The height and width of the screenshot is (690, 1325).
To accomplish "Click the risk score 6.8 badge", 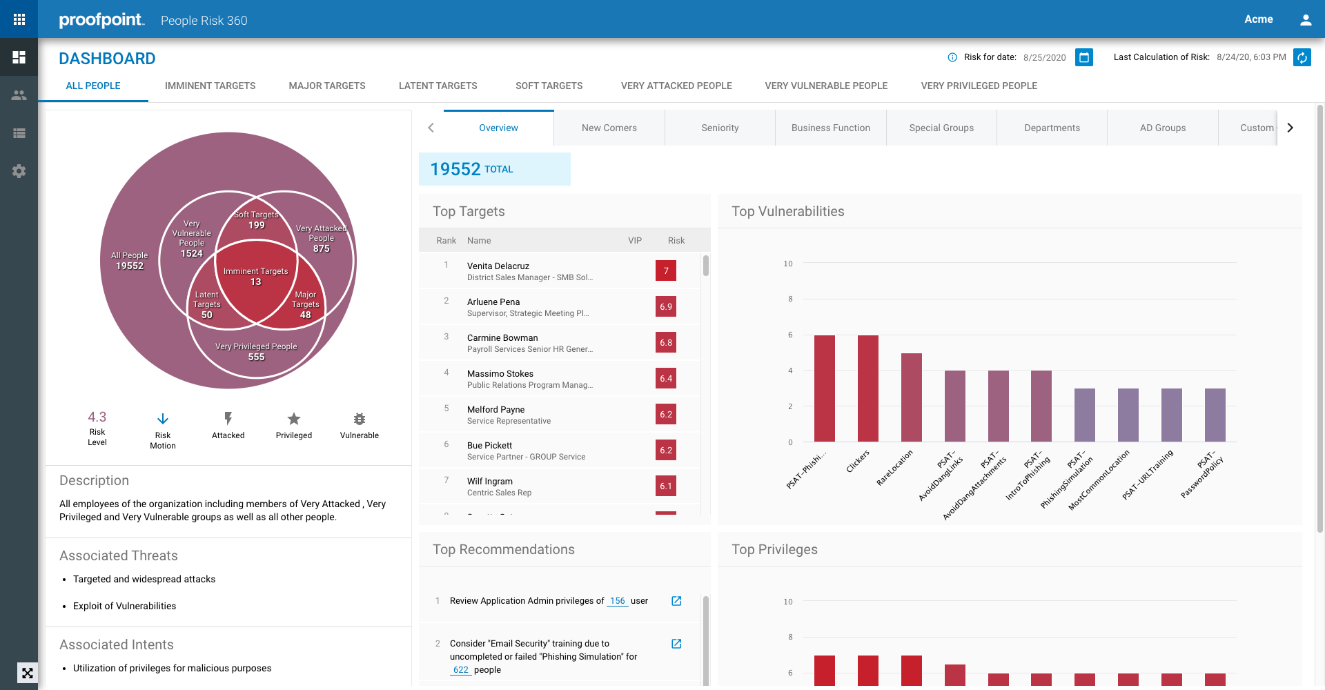I will tap(666, 342).
